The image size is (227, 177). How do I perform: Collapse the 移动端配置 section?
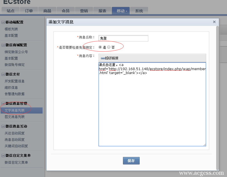(x=3, y=22)
